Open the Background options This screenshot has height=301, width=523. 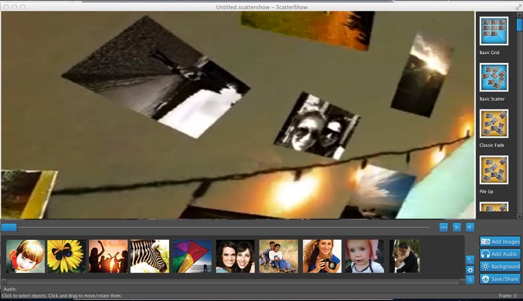pyautogui.click(x=500, y=266)
